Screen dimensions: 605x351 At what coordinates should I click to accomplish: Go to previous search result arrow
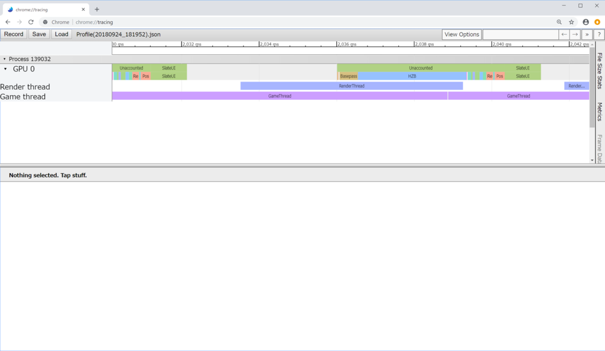coord(564,34)
